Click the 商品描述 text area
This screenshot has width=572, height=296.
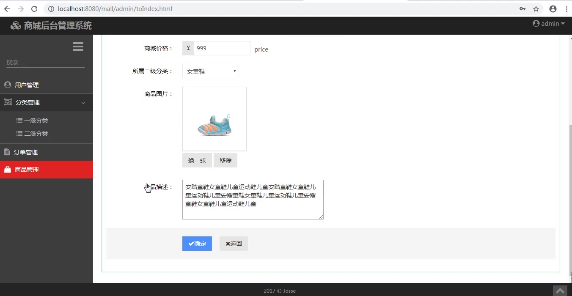[x=253, y=200]
